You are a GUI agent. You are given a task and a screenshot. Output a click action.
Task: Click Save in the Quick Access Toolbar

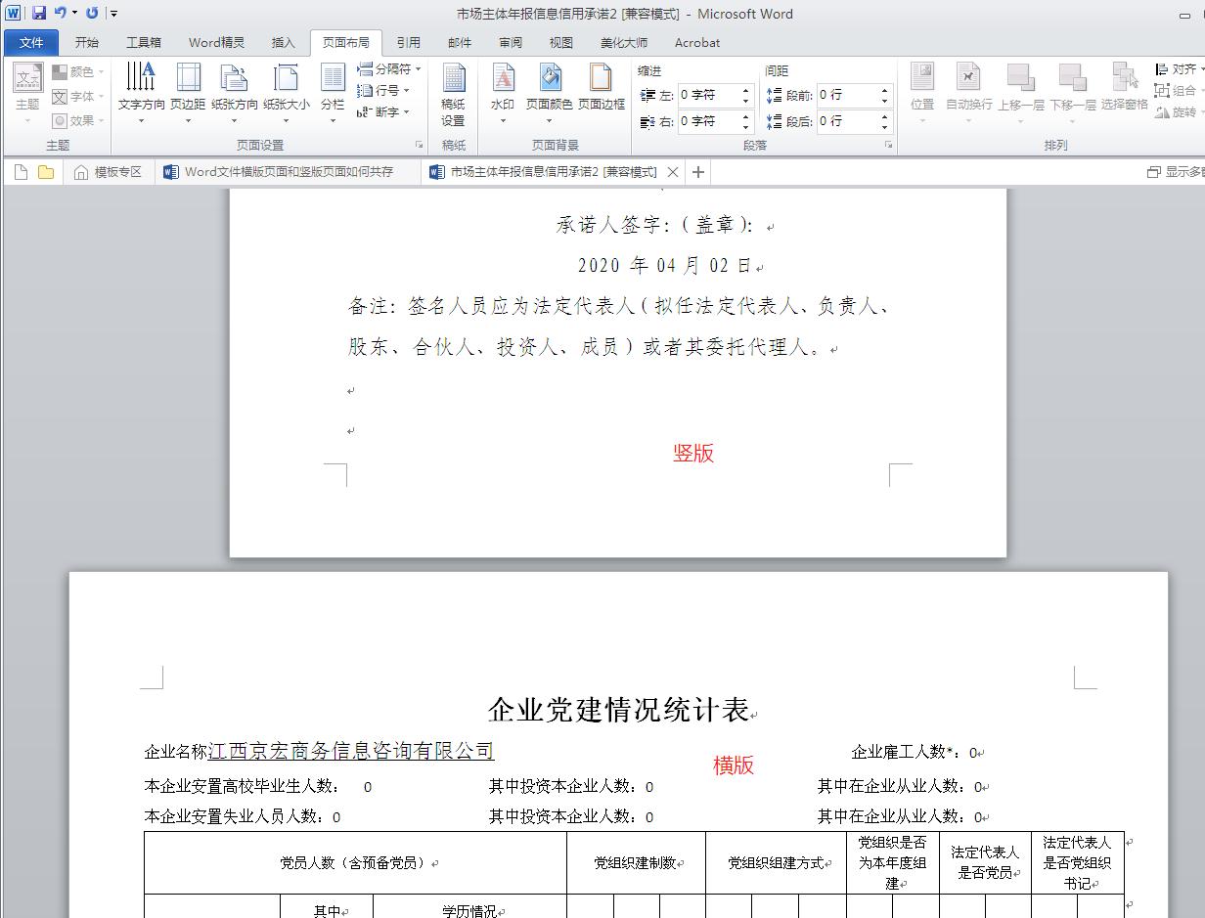pos(37,13)
